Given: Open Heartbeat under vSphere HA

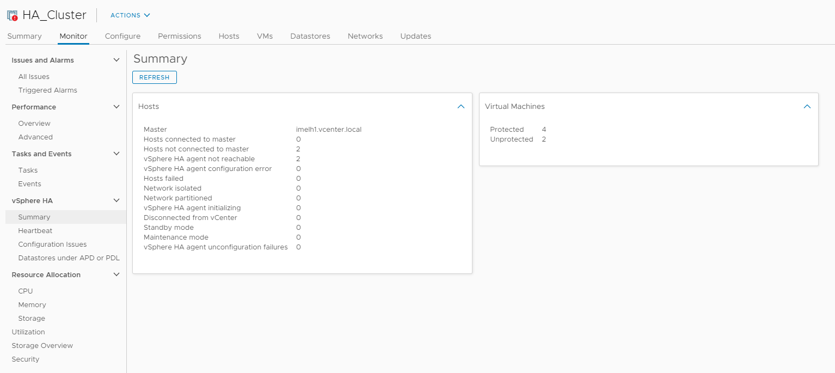Looking at the screenshot, I should coord(35,231).
